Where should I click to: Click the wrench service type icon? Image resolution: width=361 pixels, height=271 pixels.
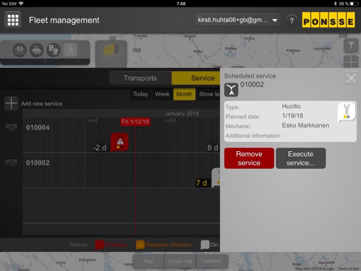click(347, 113)
